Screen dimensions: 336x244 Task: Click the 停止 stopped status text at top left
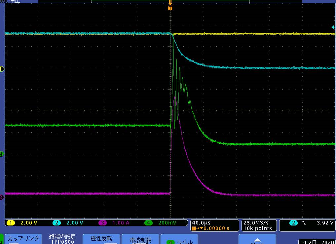tap(15, 1)
